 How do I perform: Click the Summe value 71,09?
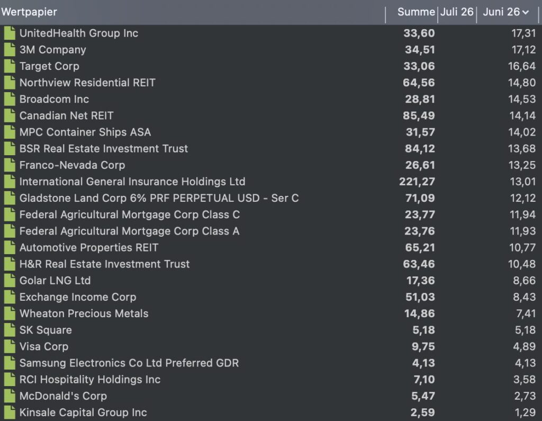(420, 198)
